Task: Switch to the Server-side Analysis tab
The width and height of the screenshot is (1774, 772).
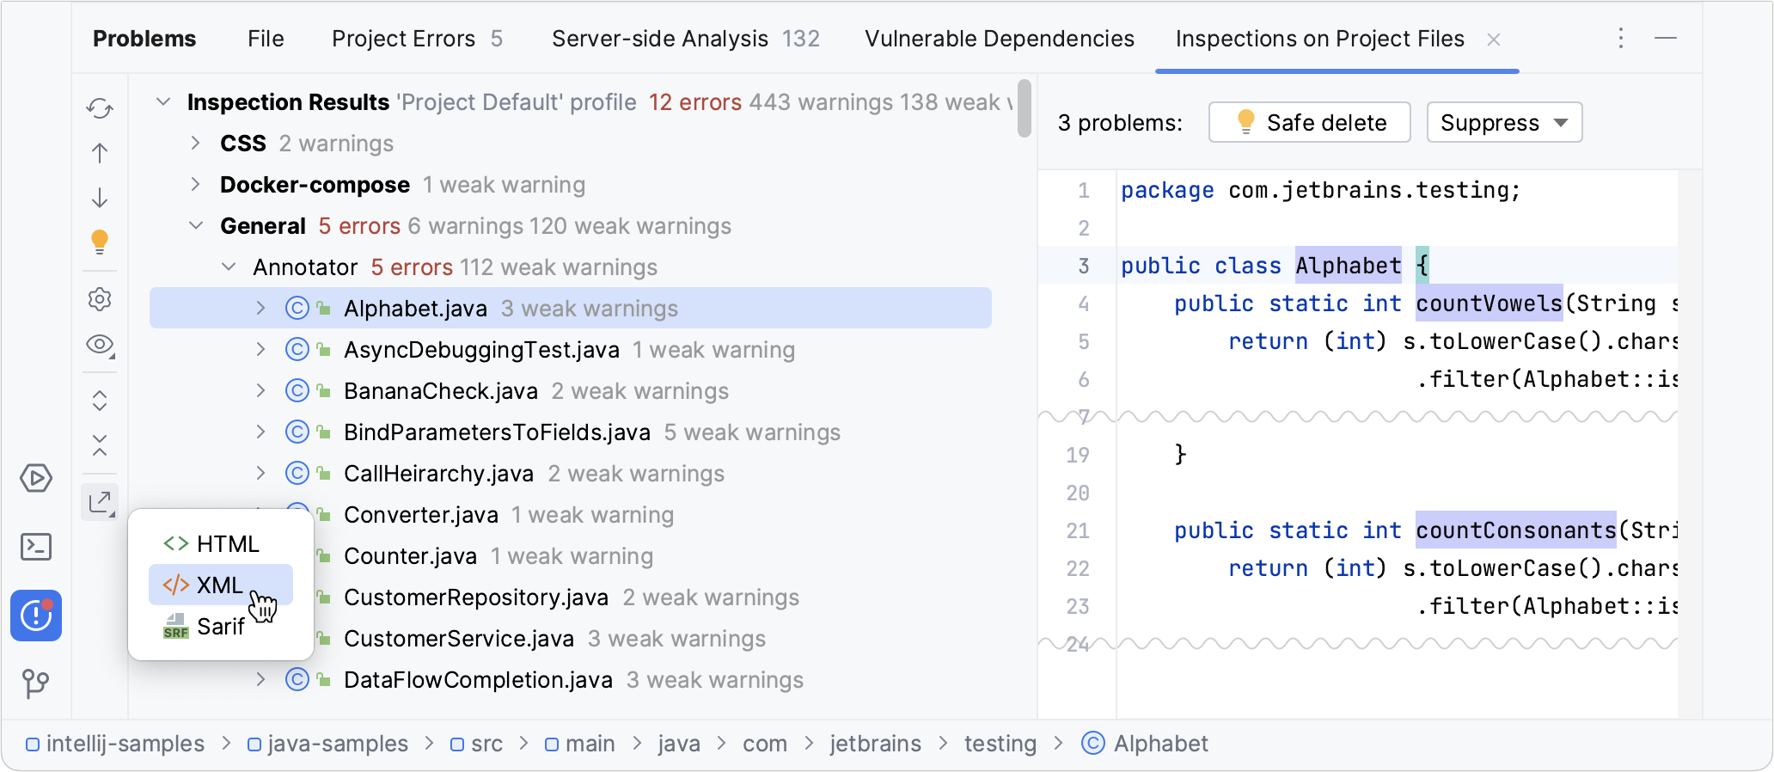Action: click(x=685, y=39)
